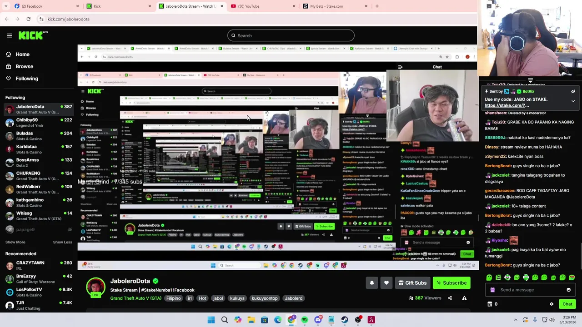
Task: Open kathgambino channel in Following list
Action: (x=39, y=203)
